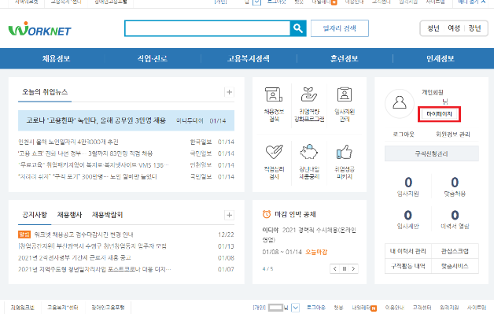
Task: Open the 훈련정보 navigation menu
Action: point(345,59)
